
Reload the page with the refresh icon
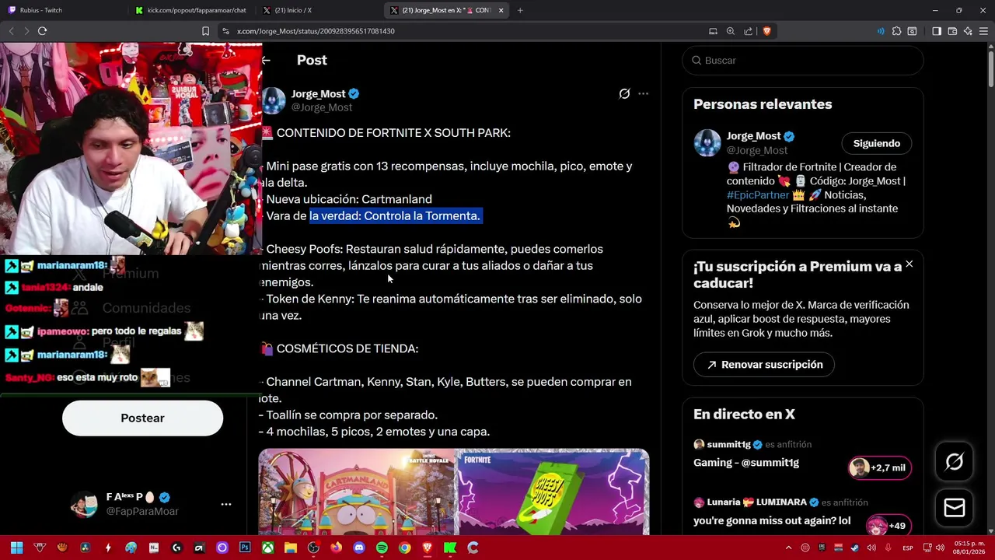pyautogui.click(x=42, y=31)
